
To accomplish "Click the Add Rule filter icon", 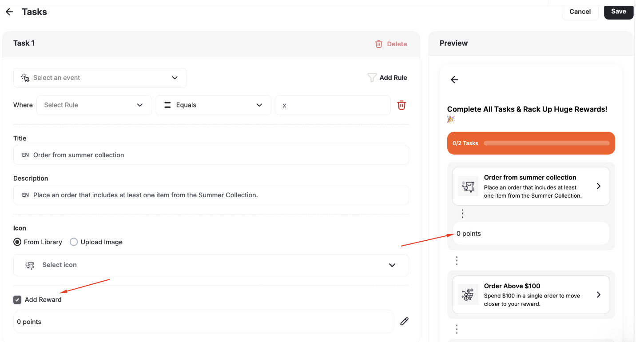I will 372,78.
